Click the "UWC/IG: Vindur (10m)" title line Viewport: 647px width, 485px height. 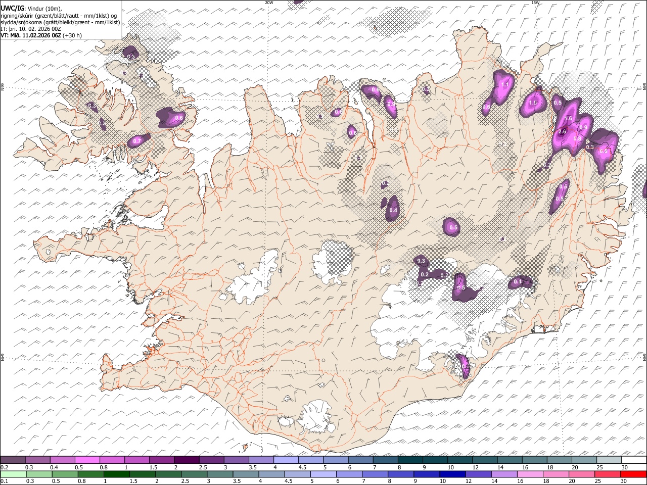coord(31,9)
